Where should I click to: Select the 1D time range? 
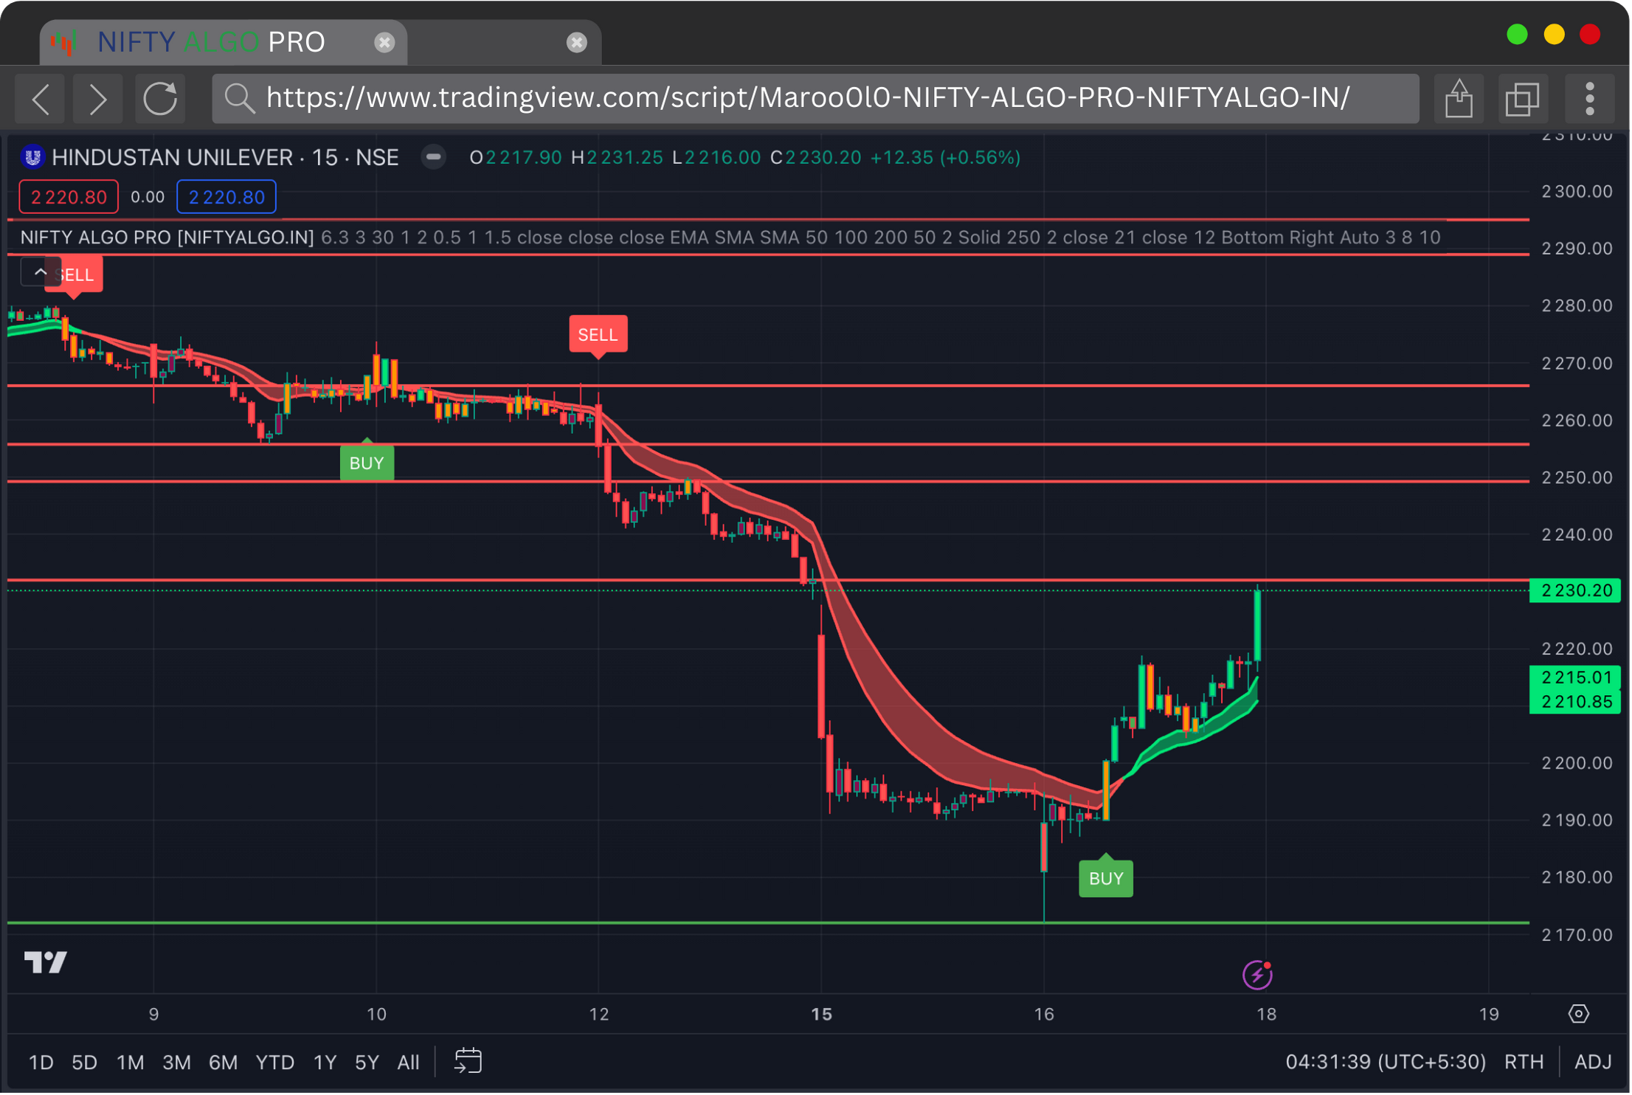[x=41, y=1064]
